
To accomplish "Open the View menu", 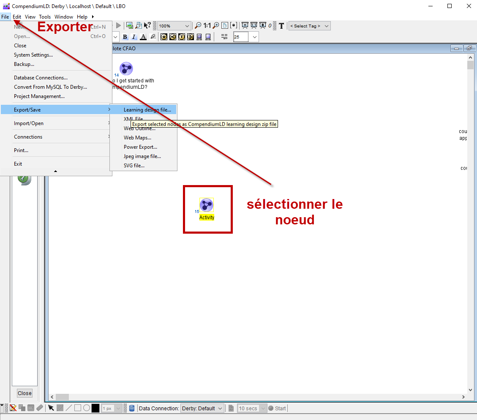I will click(x=30, y=17).
